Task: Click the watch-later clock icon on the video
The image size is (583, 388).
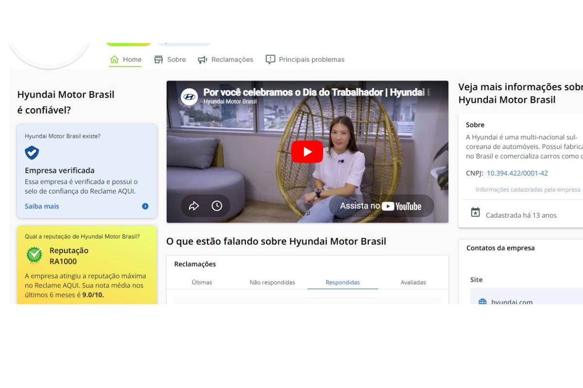Action: point(217,206)
